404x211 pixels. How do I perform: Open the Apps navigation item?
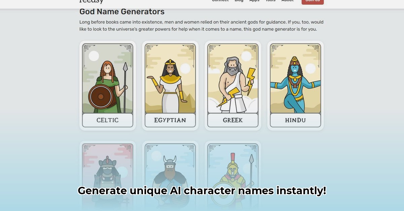pyautogui.click(x=255, y=1)
